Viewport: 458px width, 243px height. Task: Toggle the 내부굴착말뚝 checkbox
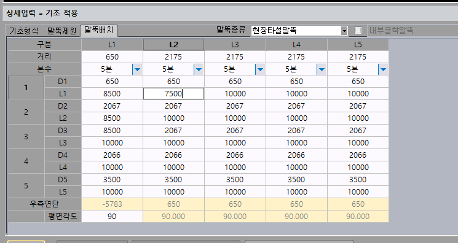[358, 30]
